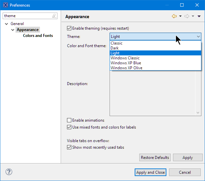Open the Help question mark icon

click(x=9, y=172)
